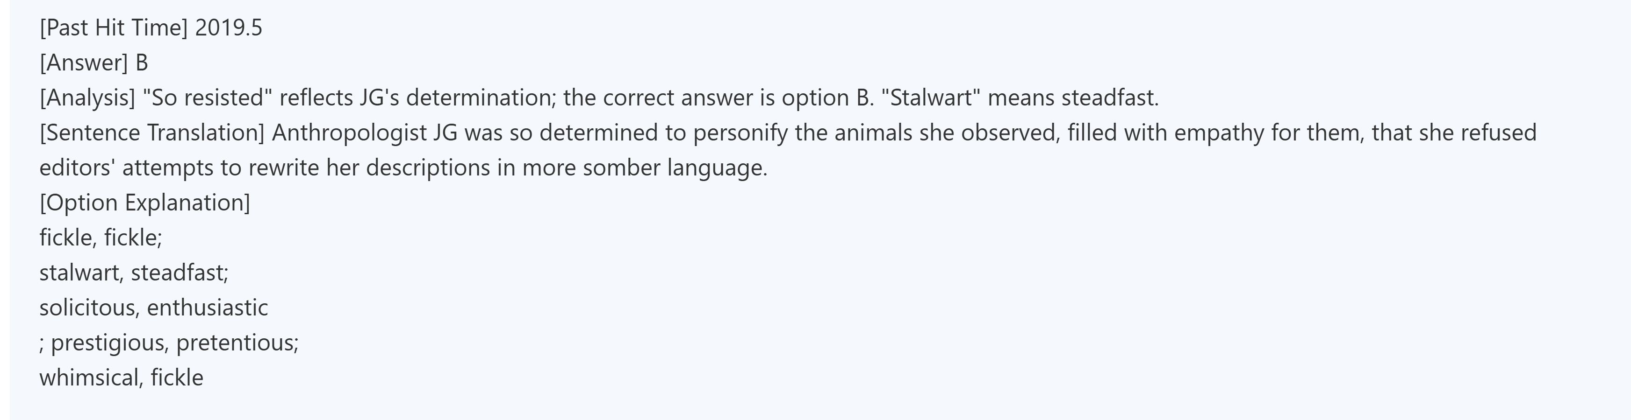Click the '2019.5' date value
The height and width of the screenshot is (420, 1631).
click(229, 28)
